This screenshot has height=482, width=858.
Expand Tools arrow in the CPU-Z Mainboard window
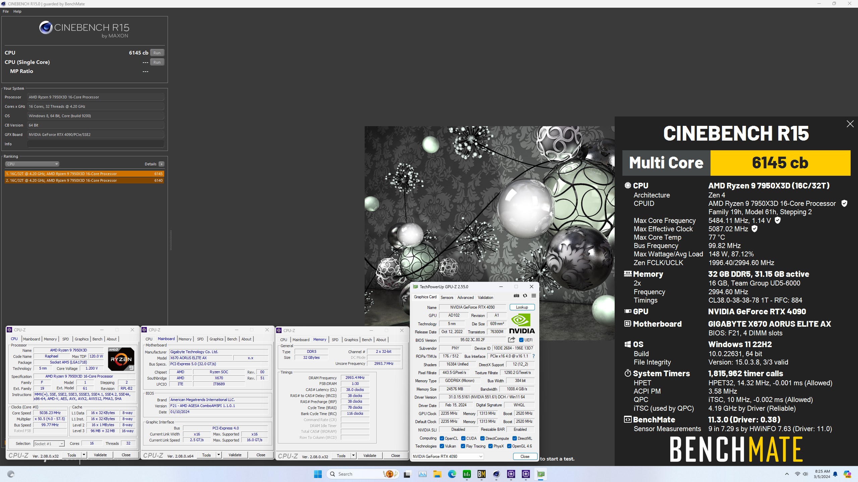pos(219,455)
